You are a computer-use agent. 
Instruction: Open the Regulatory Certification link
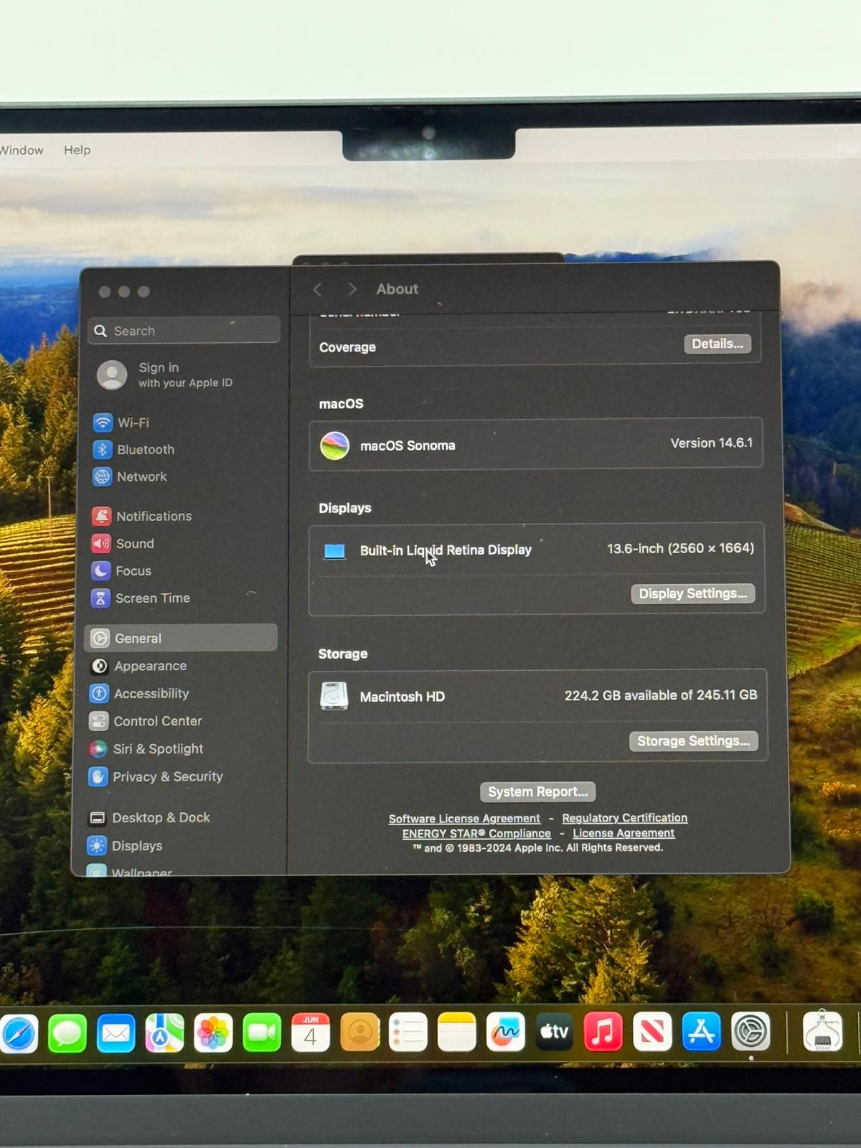625,818
